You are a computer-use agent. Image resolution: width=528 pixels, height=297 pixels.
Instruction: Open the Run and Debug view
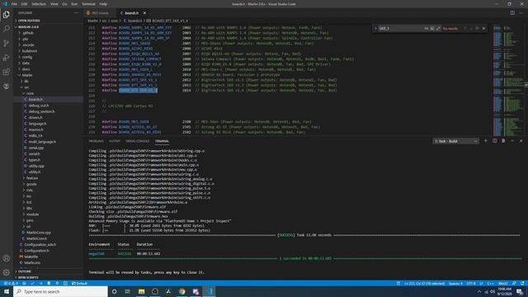click(x=7, y=58)
